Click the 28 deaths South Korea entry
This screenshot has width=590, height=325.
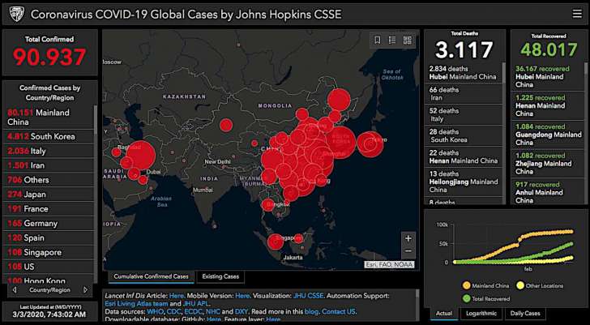[464, 136]
